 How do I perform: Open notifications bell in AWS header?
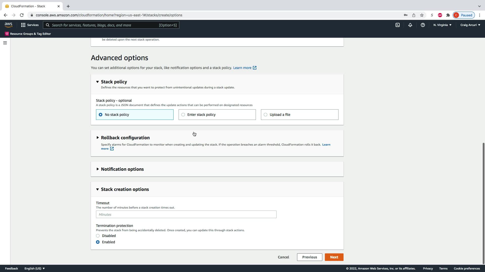[x=410, y=25]
